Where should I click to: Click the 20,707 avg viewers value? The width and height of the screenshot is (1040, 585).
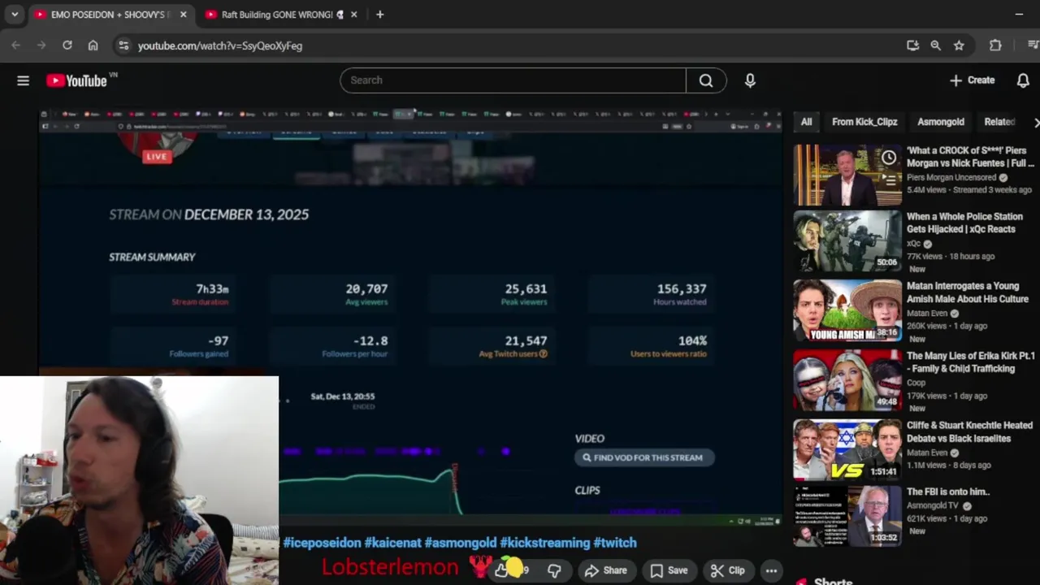[366, 288]
